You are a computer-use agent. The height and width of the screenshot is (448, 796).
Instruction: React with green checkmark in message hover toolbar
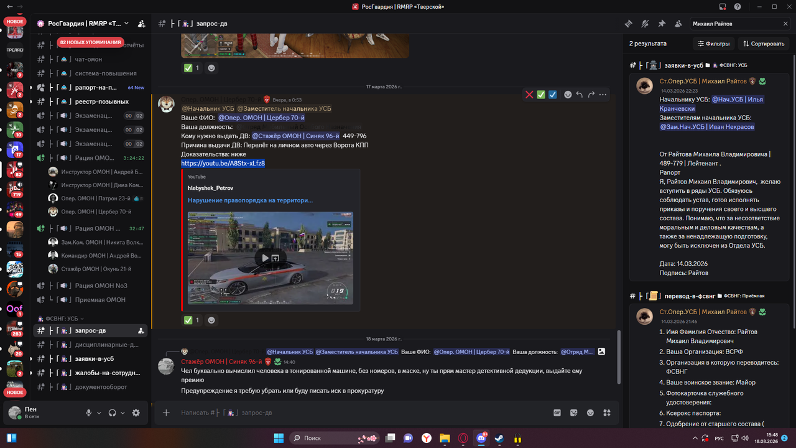coord(541,95)
